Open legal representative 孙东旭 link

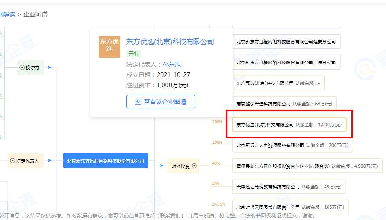click(x=172, y=64)
